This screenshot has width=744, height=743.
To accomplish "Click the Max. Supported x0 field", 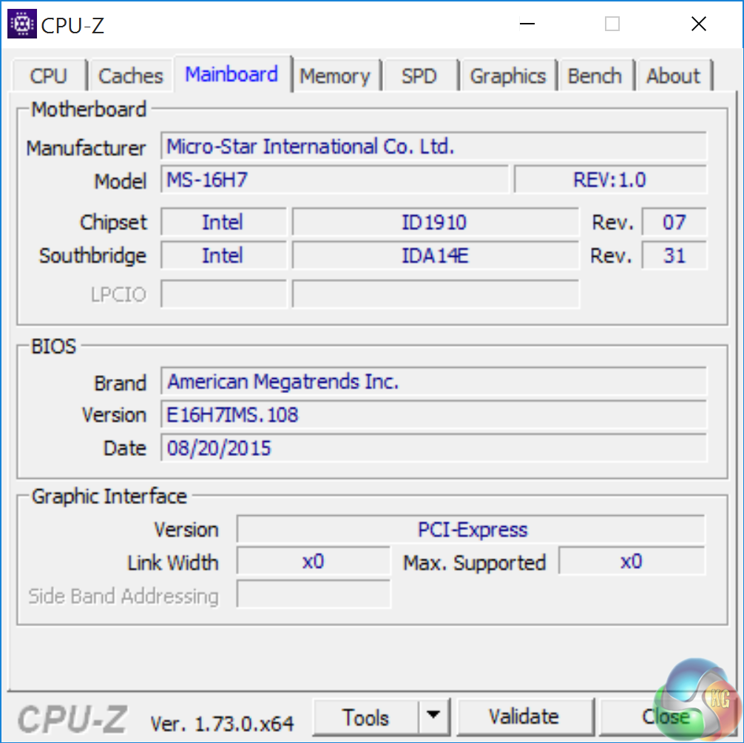I will point(632,562).
